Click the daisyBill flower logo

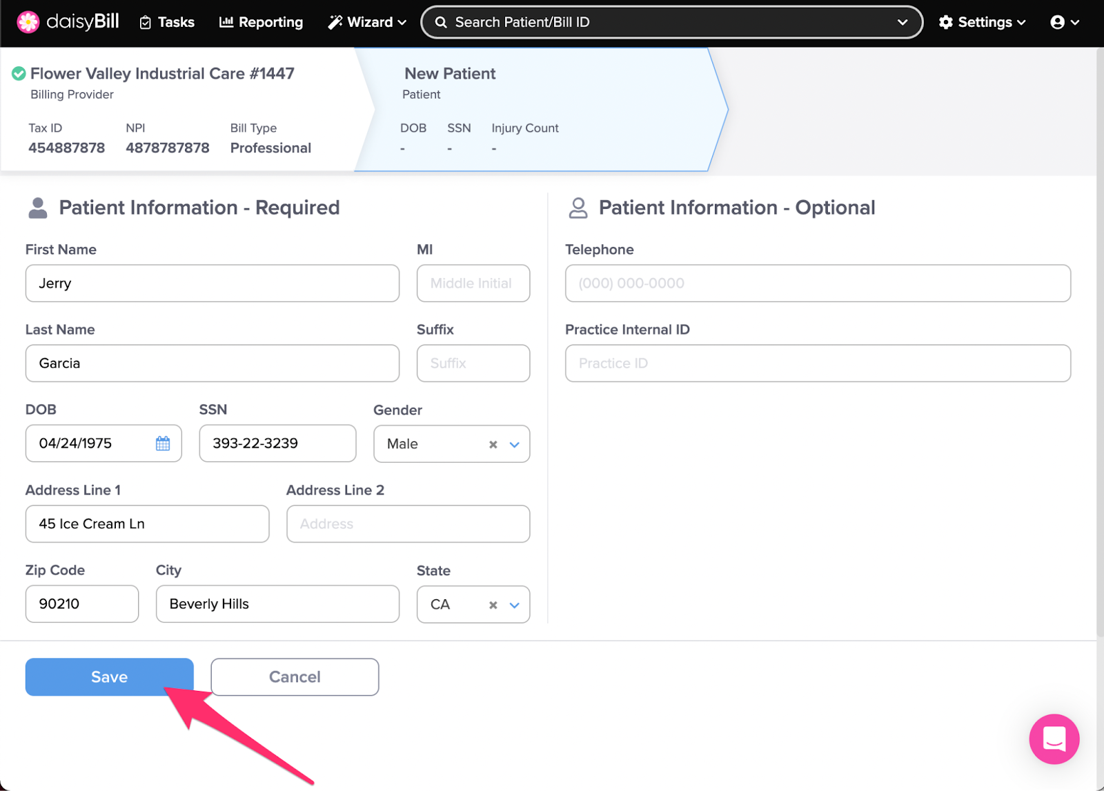[28, 22]
